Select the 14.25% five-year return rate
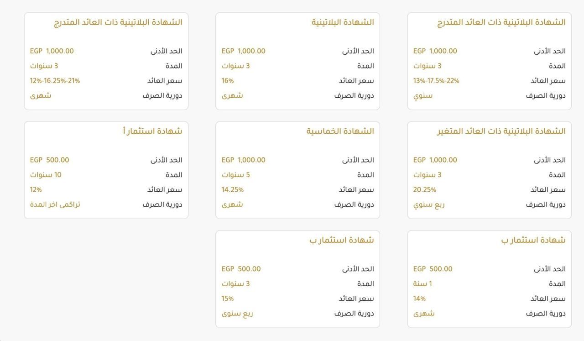 [233, 189]
